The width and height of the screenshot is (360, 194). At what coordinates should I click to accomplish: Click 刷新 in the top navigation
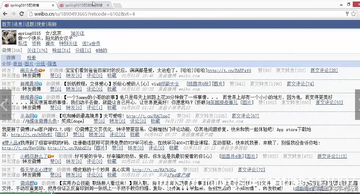tap(52, 24)
